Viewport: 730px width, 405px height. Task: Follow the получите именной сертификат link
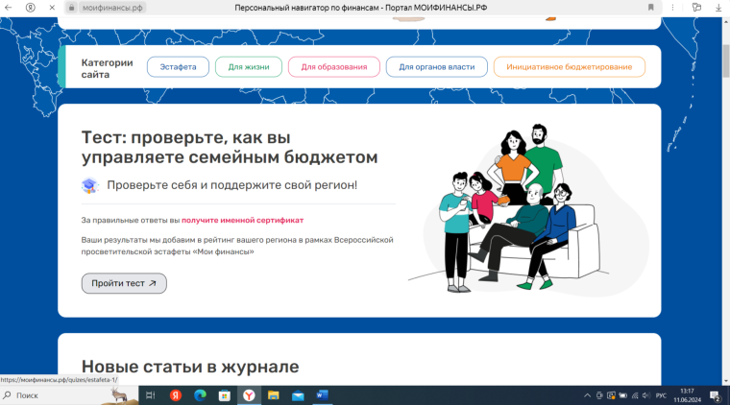tap(243, 221)
